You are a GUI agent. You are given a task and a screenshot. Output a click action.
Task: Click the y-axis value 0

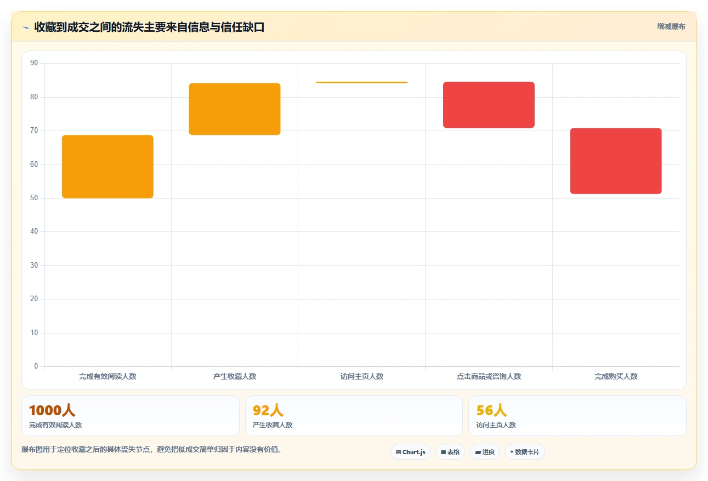(x=36, y=366)
